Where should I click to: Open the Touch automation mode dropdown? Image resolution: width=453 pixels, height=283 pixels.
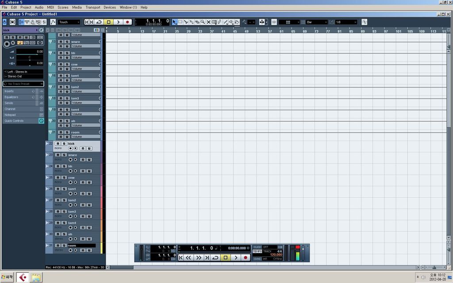[x=69, y=22]
